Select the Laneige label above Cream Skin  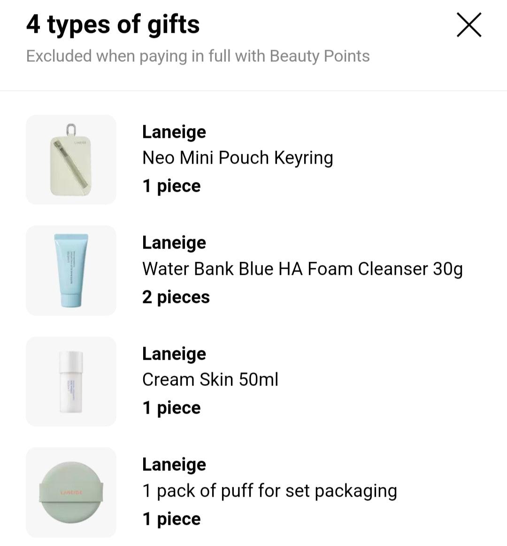coord(174,354)
